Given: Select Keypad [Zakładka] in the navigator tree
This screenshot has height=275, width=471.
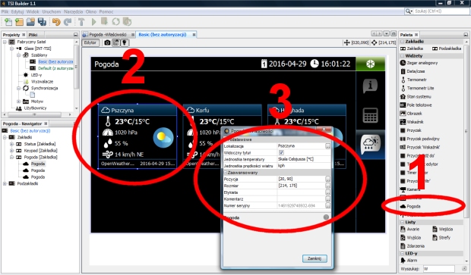Looking at the screenshot, I should (40, 151).
